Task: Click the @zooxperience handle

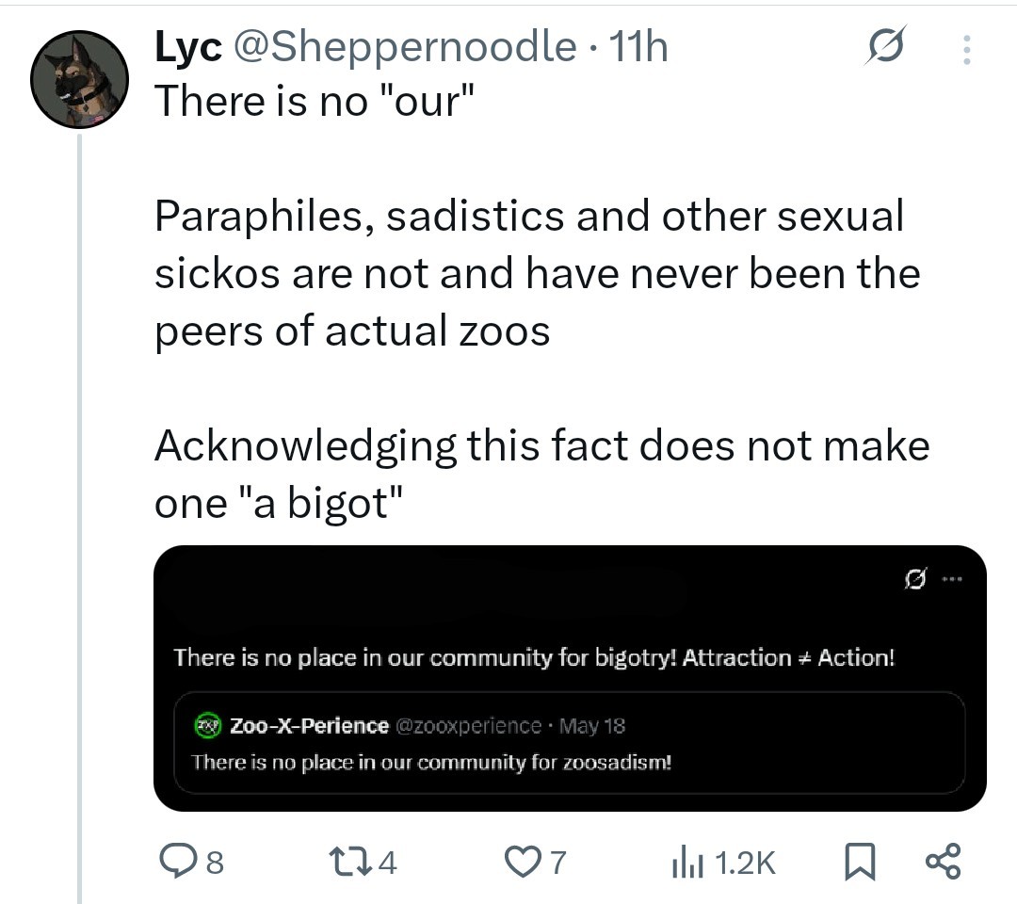Action: pos(468,726)
